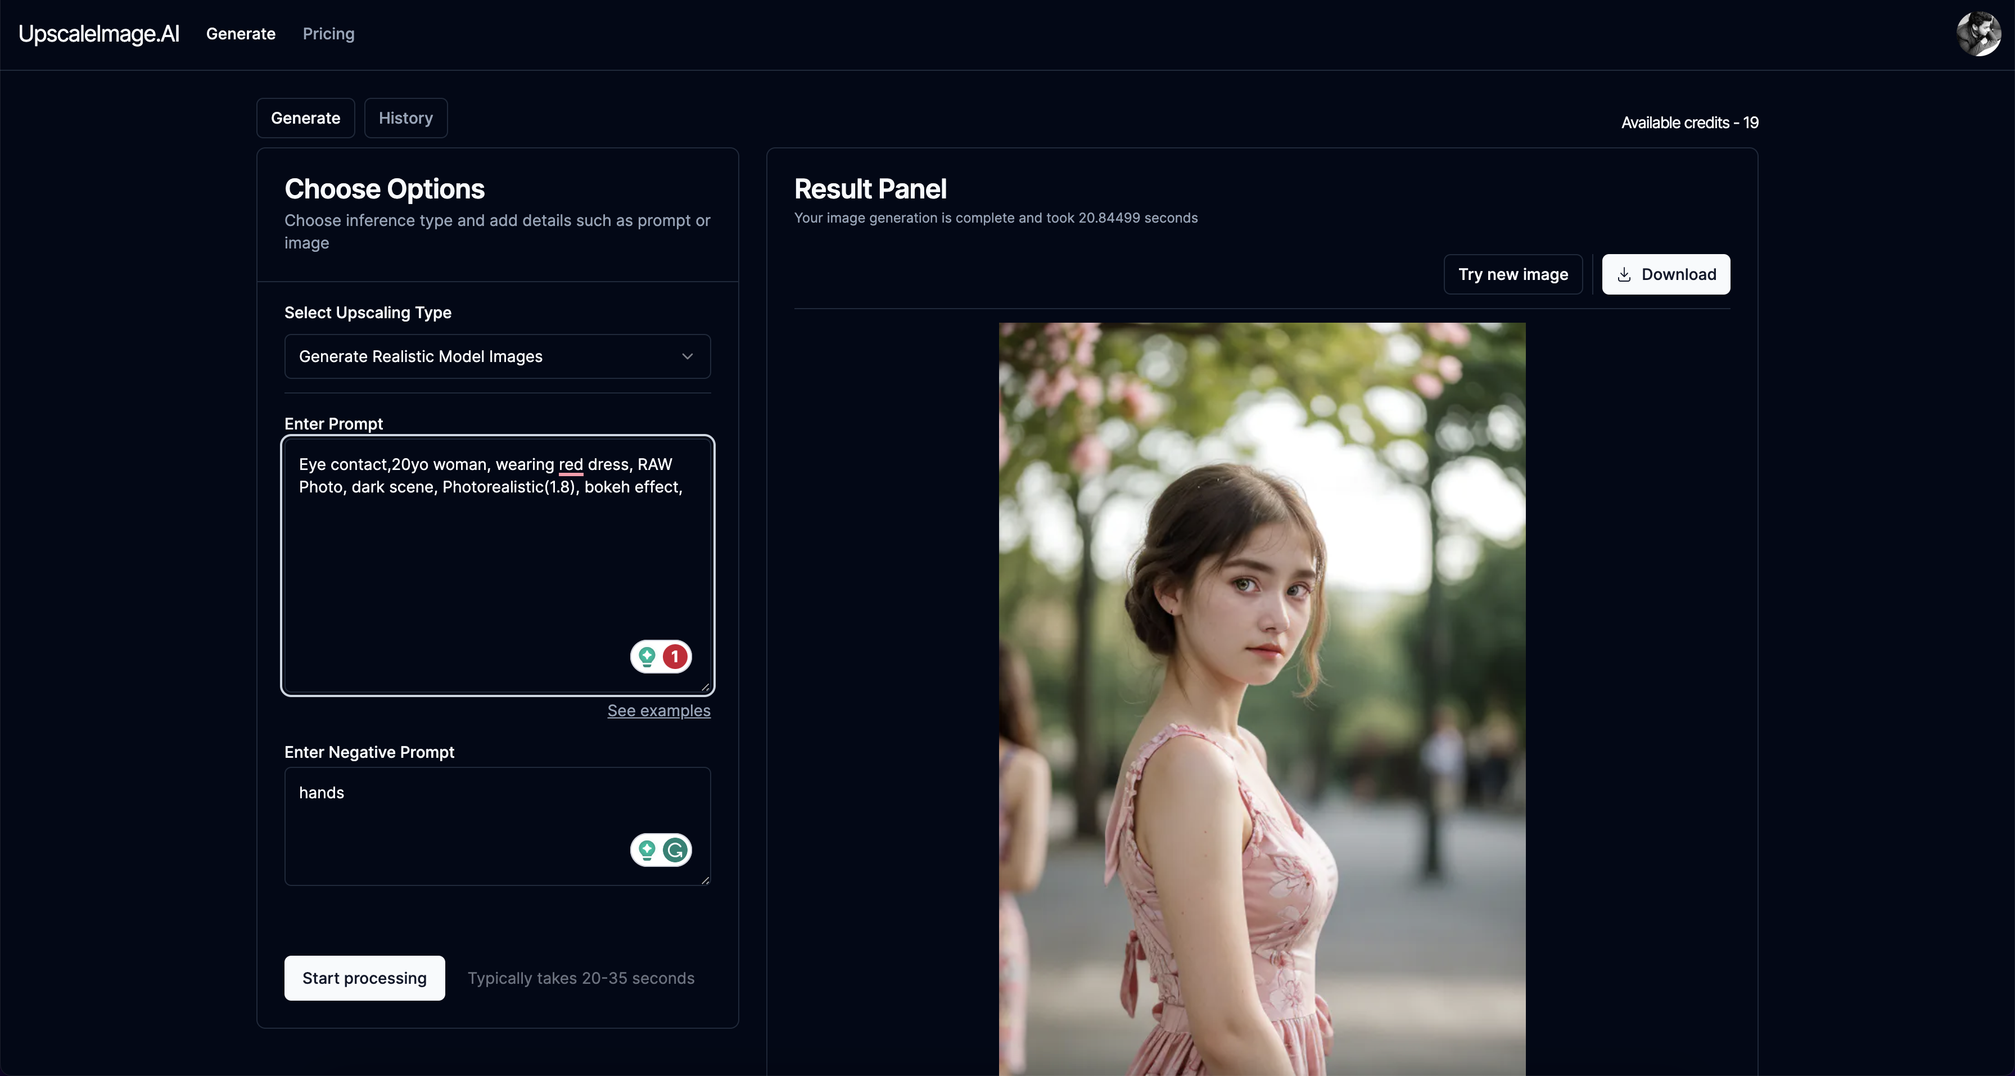Click the UpscaleImage.AI logo

coord(98,34)
